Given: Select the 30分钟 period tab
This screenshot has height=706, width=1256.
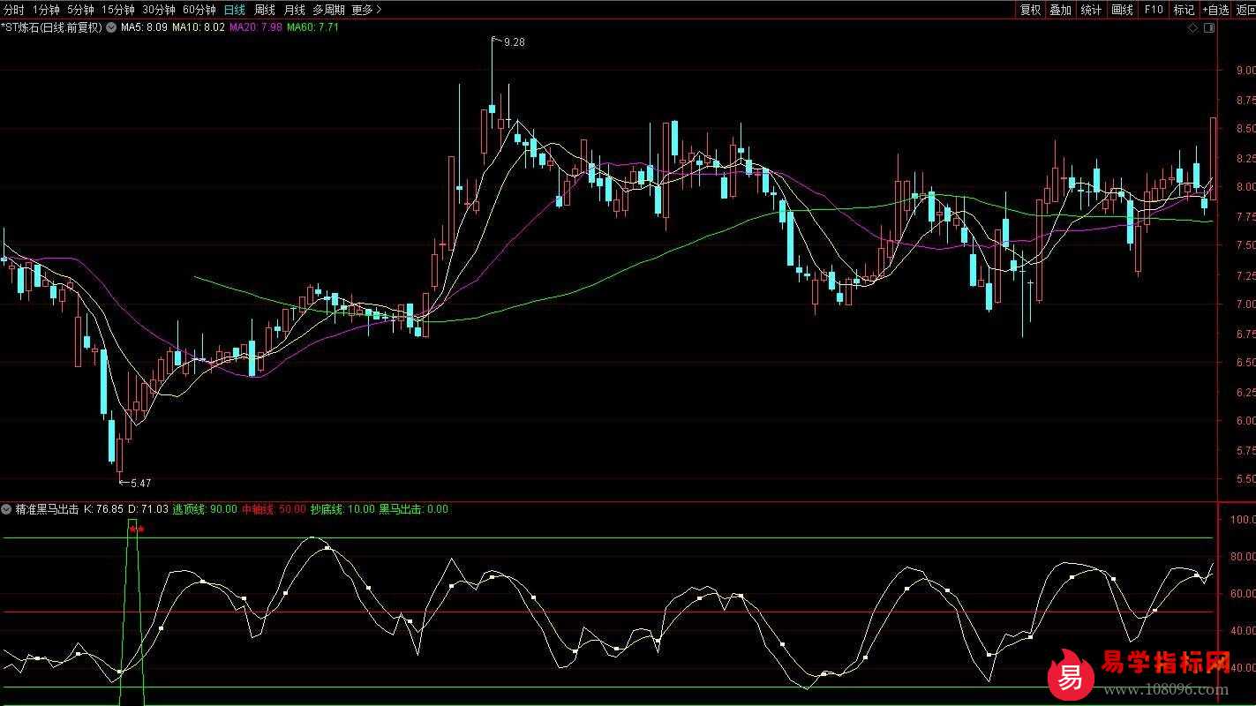Looking at the screenshot, I should point(158,10).
